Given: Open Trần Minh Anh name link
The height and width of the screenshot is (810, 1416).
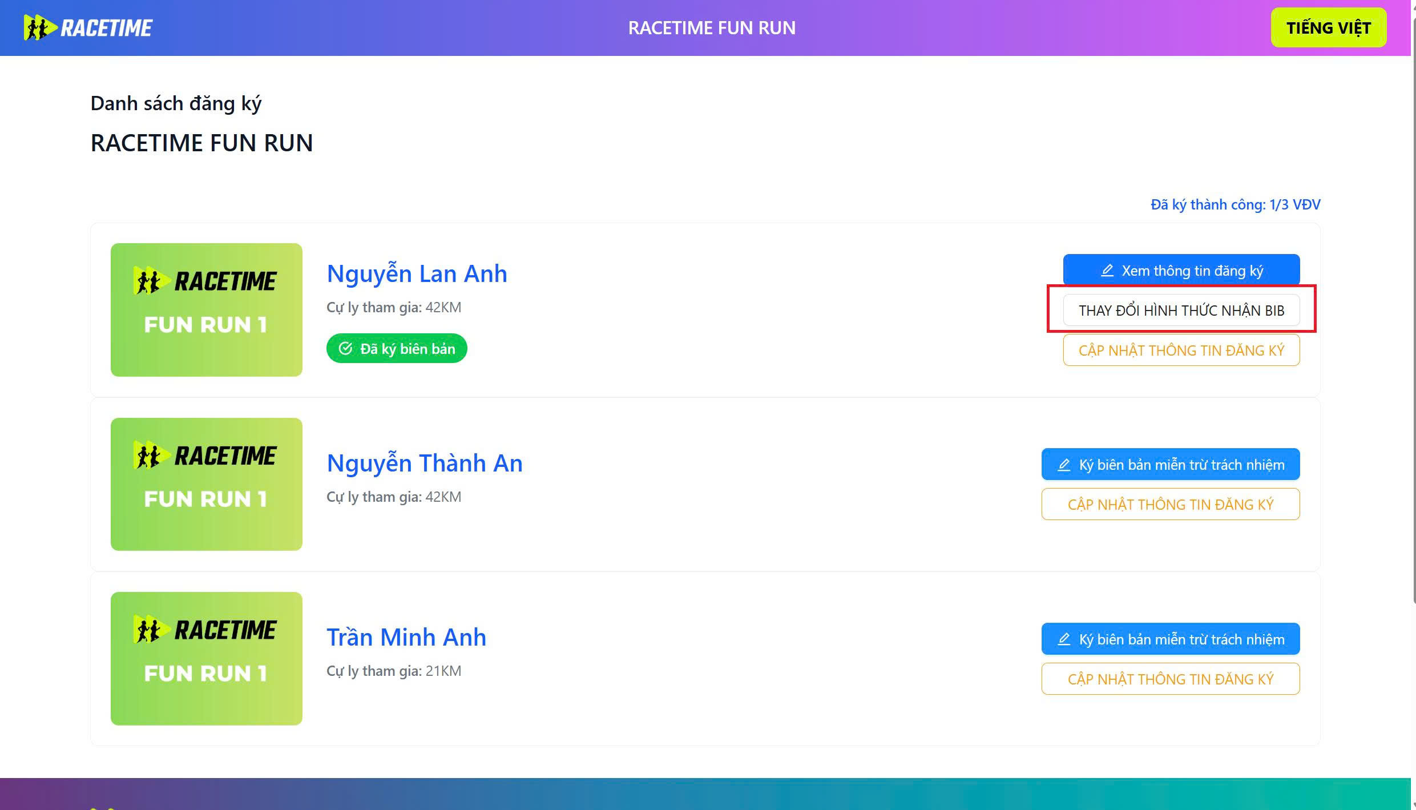Looking at the screenshot, I should (406, 638).
